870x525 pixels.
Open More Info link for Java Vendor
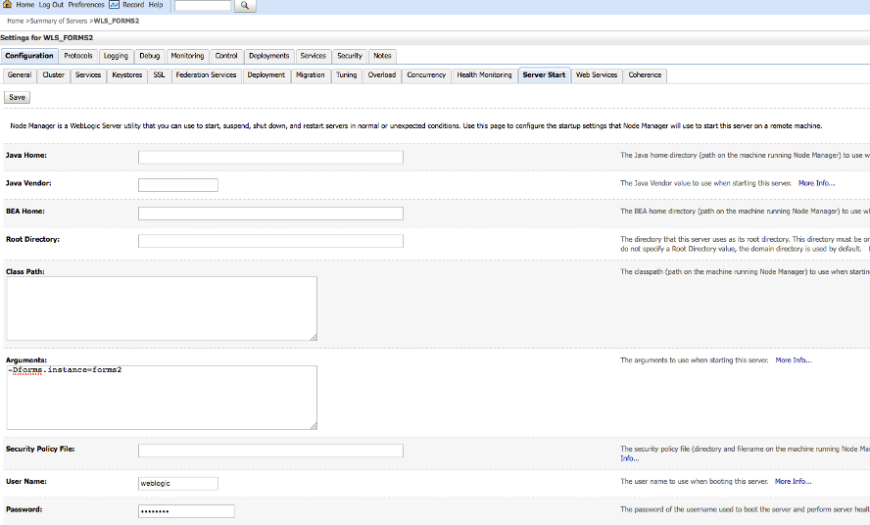pyautogui.click(x=816, y=183)
